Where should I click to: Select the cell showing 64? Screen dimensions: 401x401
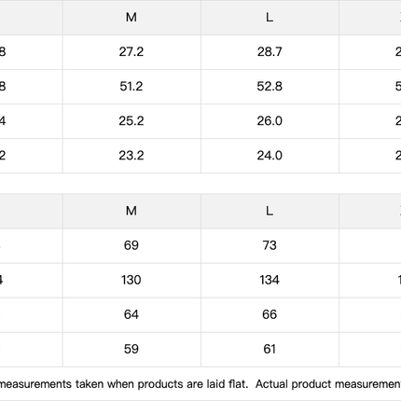pos(131,314)
